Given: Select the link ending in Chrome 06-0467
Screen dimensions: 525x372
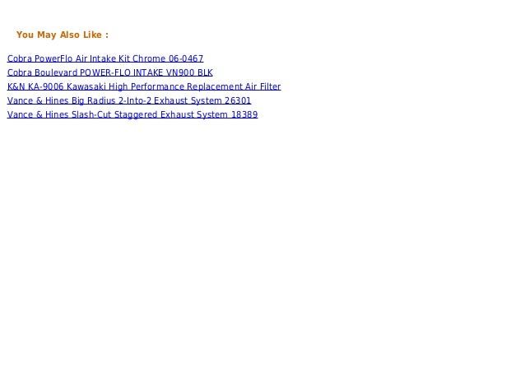Looking at the screenshot, I should click(x=105, y=58).
